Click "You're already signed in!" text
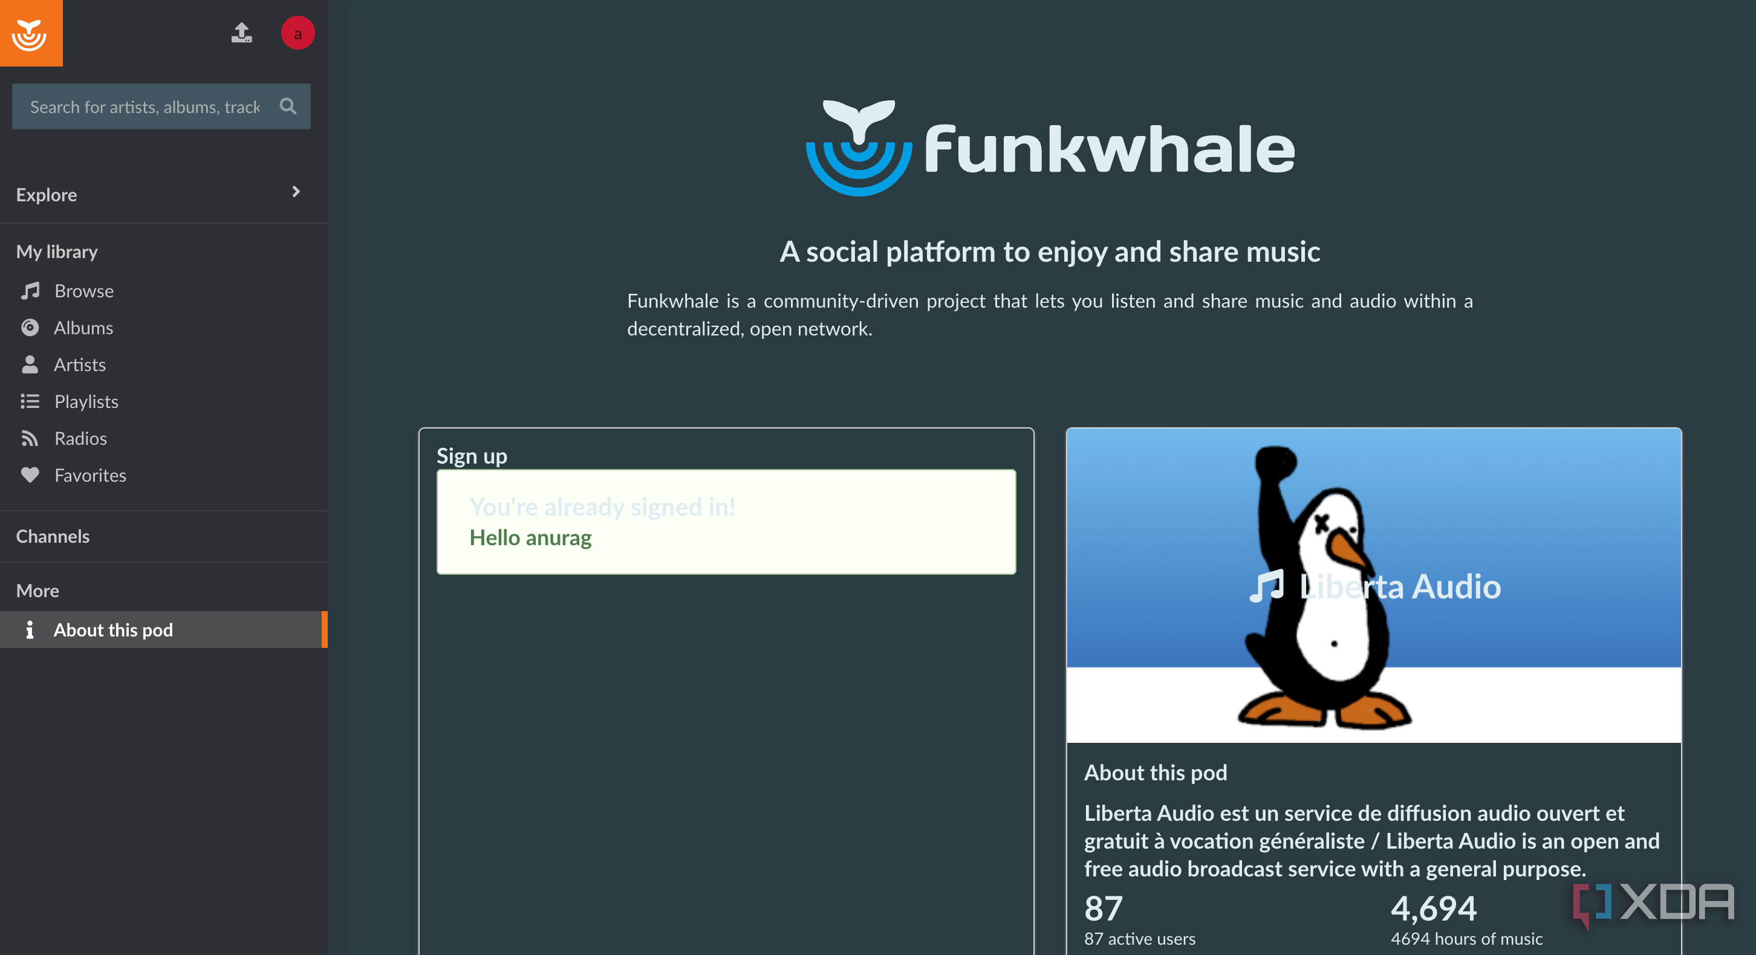Viewport: 1756px width, 955px height. point(602,507)
